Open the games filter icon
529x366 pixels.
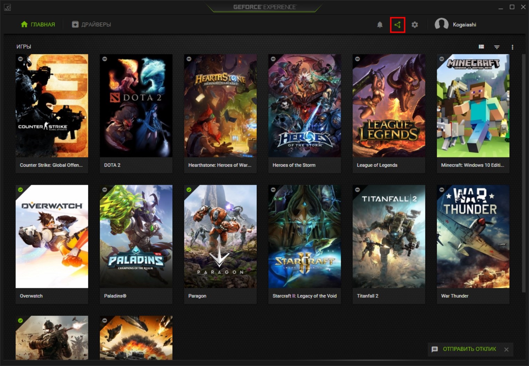497,47
